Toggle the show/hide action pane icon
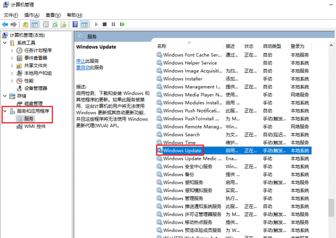 [84, 24]
